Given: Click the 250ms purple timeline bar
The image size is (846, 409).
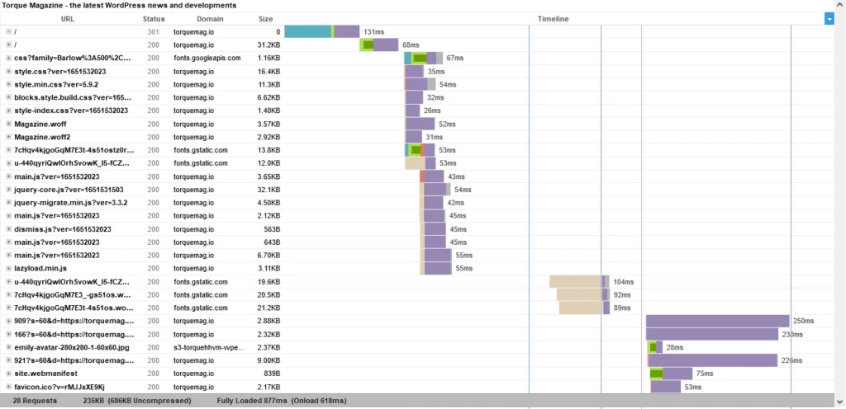Looking at the screenshot, I should 717,321.
